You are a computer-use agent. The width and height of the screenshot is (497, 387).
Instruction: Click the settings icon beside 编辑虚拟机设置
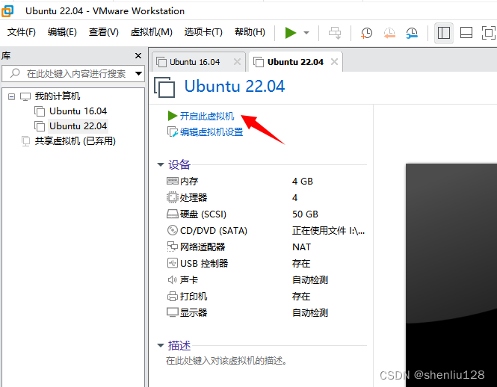click(173, 131)
